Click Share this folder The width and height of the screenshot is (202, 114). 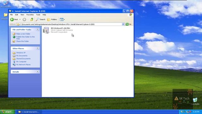tap(22, 41)
